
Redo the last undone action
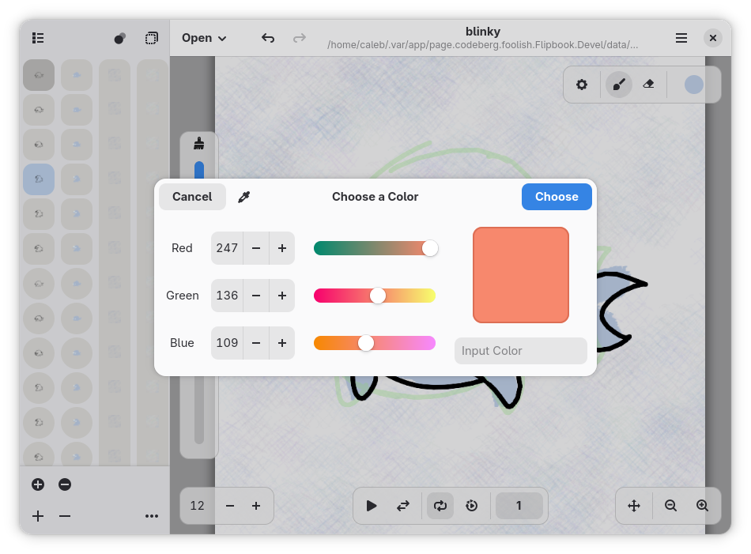(x=300, y=38)
